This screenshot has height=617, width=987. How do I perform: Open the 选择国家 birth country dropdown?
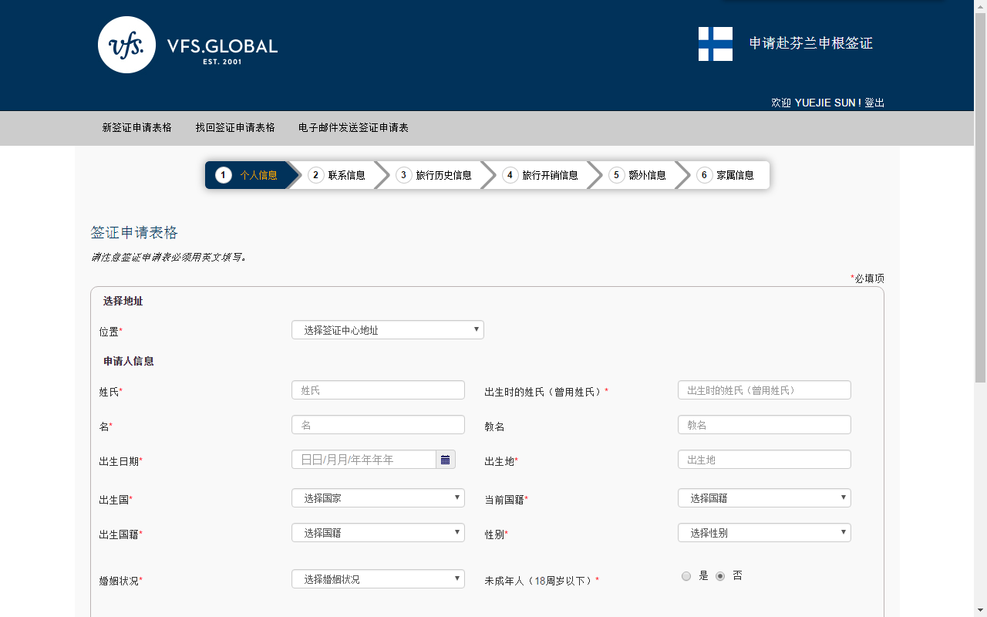pos(378,498)
